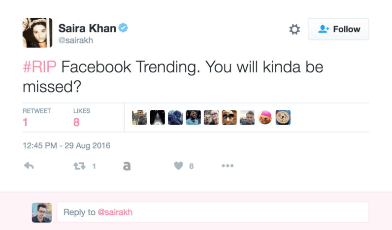View the retweet count list
The height and width of the screenshot is (230, 392).
coord(36,118)
